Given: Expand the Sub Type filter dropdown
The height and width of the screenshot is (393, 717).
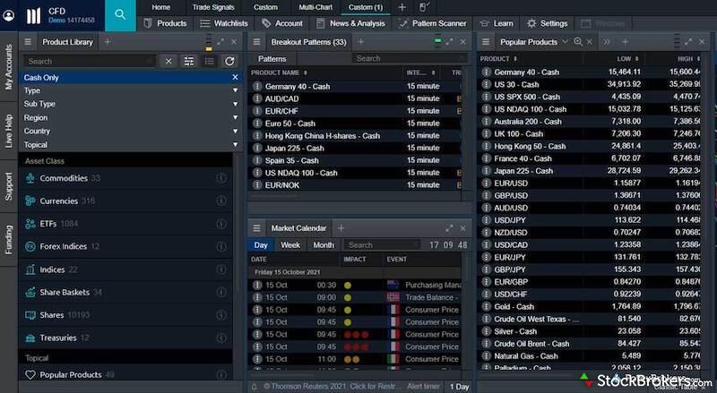Looking at the screenshot, I should [x=235, y=104].
